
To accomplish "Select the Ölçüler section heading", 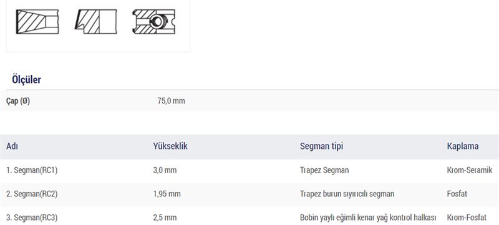I will (26, 79).
